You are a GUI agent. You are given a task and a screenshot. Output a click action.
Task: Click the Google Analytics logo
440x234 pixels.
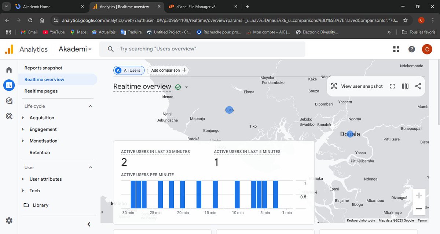click(x=9, y=49)
